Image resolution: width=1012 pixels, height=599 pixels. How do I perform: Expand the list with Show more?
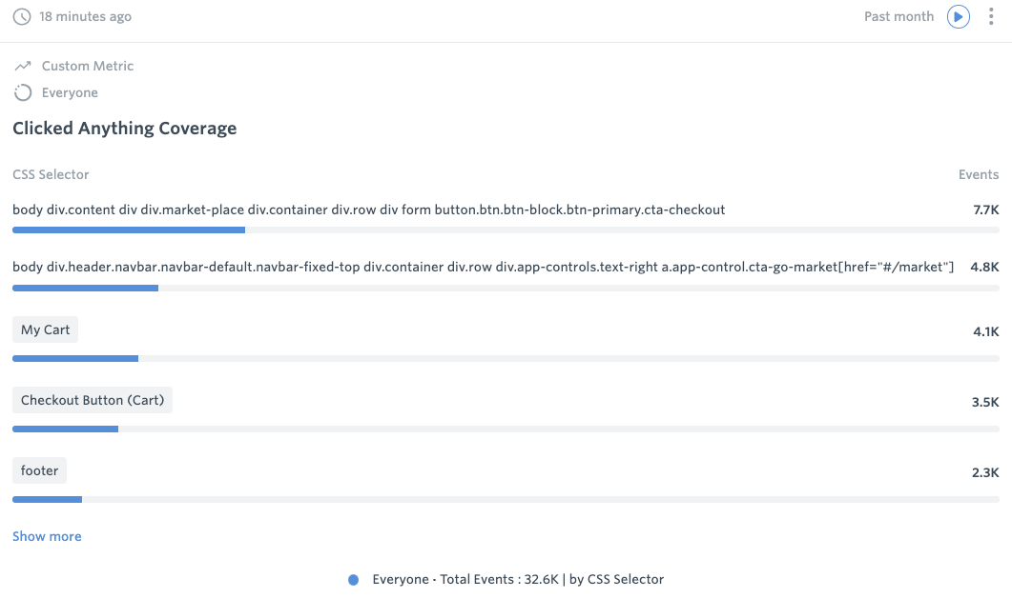tap(47, 536)
